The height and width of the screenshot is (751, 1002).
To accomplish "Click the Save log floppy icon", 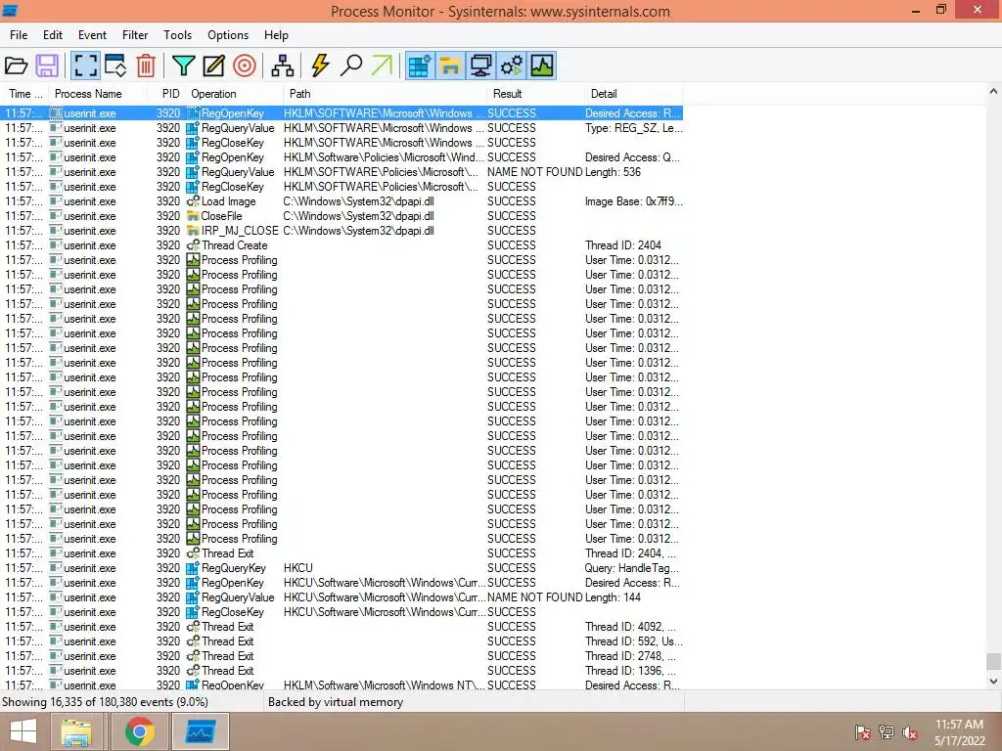I will pos(47,66).
